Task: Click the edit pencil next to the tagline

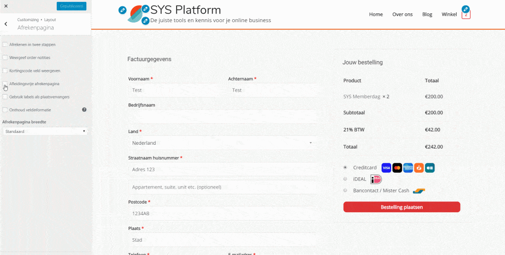Action: [x=145, y=21]
